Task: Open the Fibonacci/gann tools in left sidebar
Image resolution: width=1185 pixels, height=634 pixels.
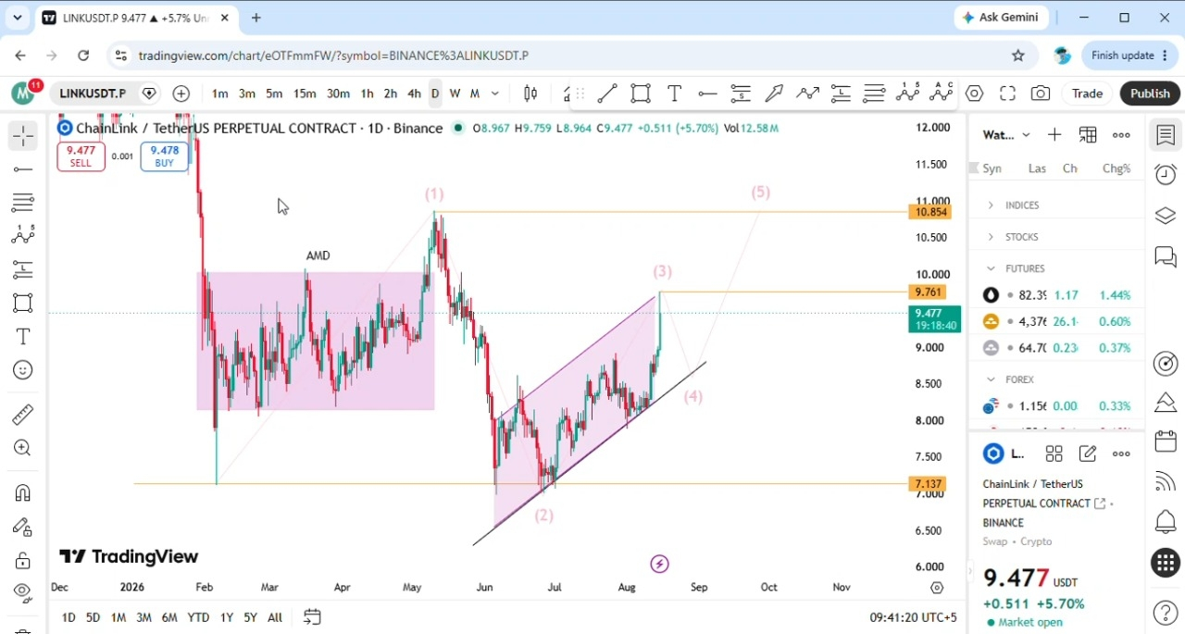Action: point(23,203)
